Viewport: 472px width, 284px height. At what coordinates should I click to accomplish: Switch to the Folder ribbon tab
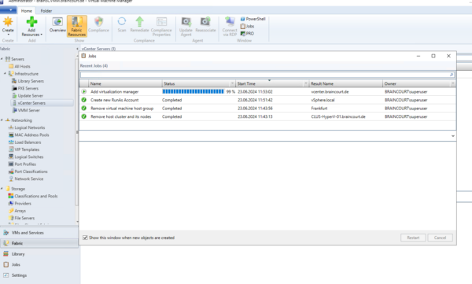pos(46,11)
